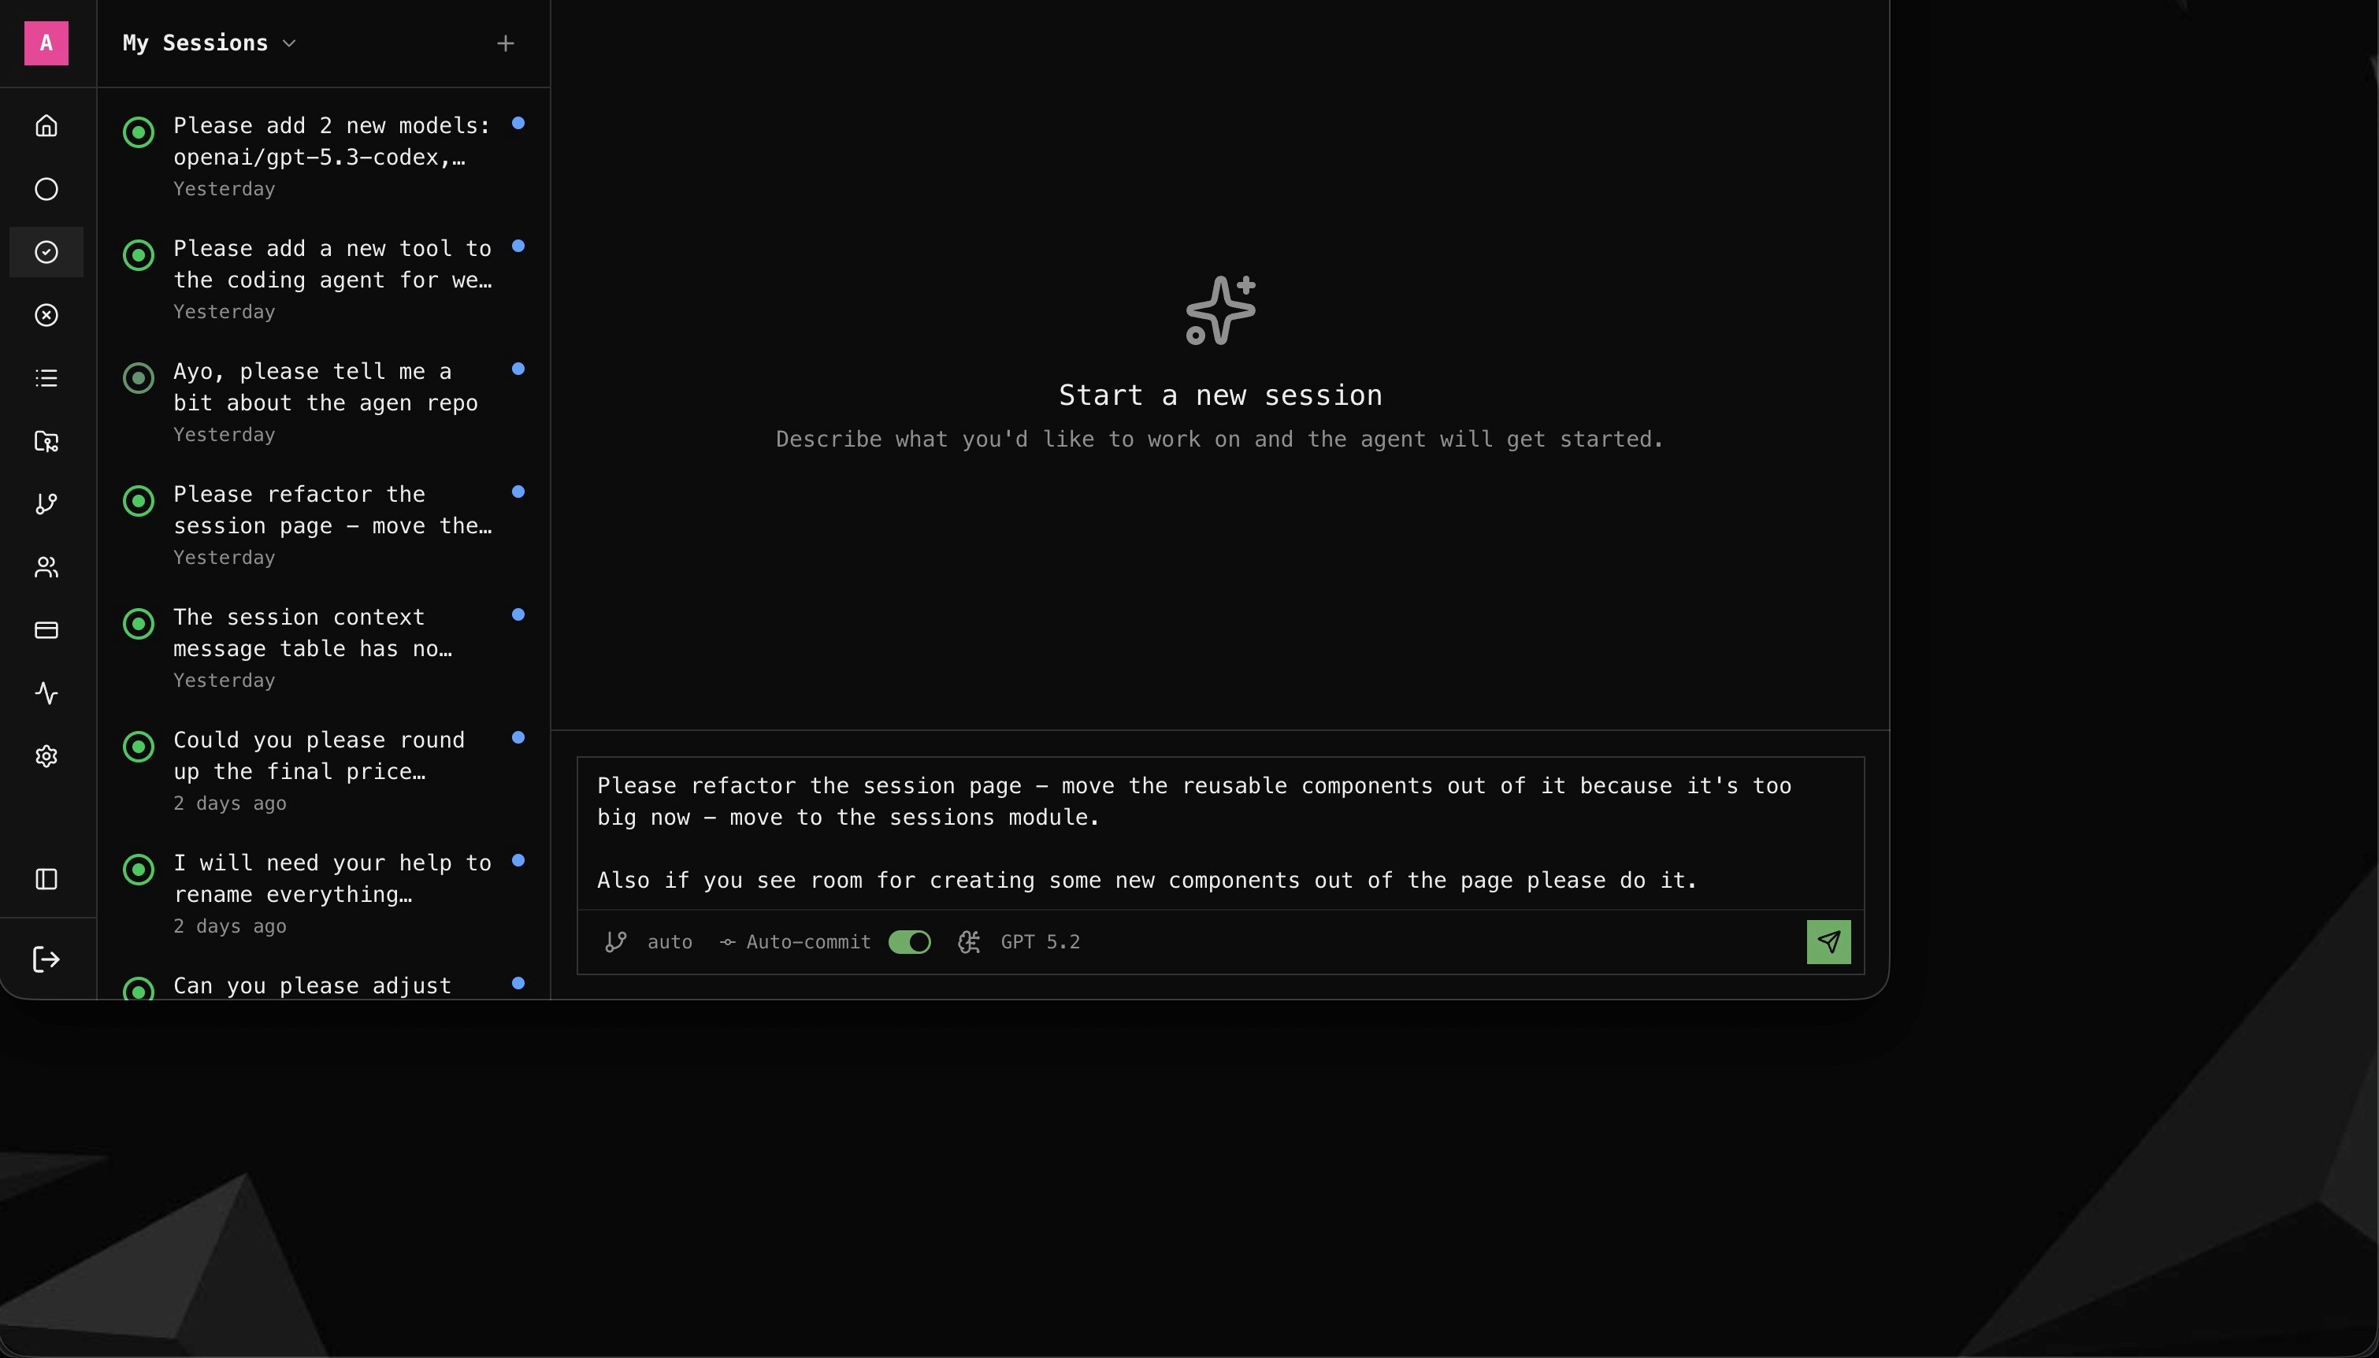This screenshot has height=1358, width=2379.
Task: Open the activity pulse sidebar icon
Action: [46, 693]
